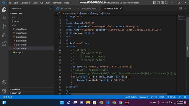Click the body breadcrumb item
The height and width of the screenshot is (106, 189).
tap(94, 14)
